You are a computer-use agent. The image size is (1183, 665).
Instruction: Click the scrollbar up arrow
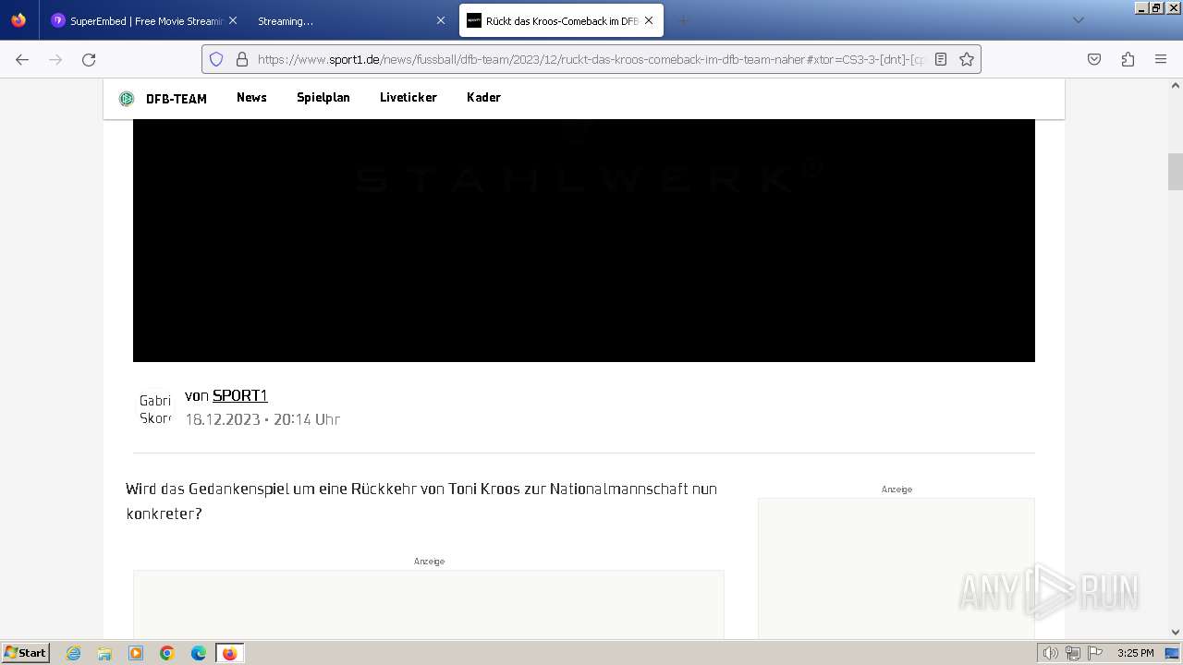(x=1176, y=86)
